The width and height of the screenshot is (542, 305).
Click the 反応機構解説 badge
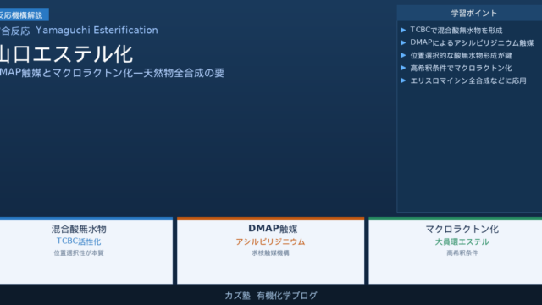[24, 15]
